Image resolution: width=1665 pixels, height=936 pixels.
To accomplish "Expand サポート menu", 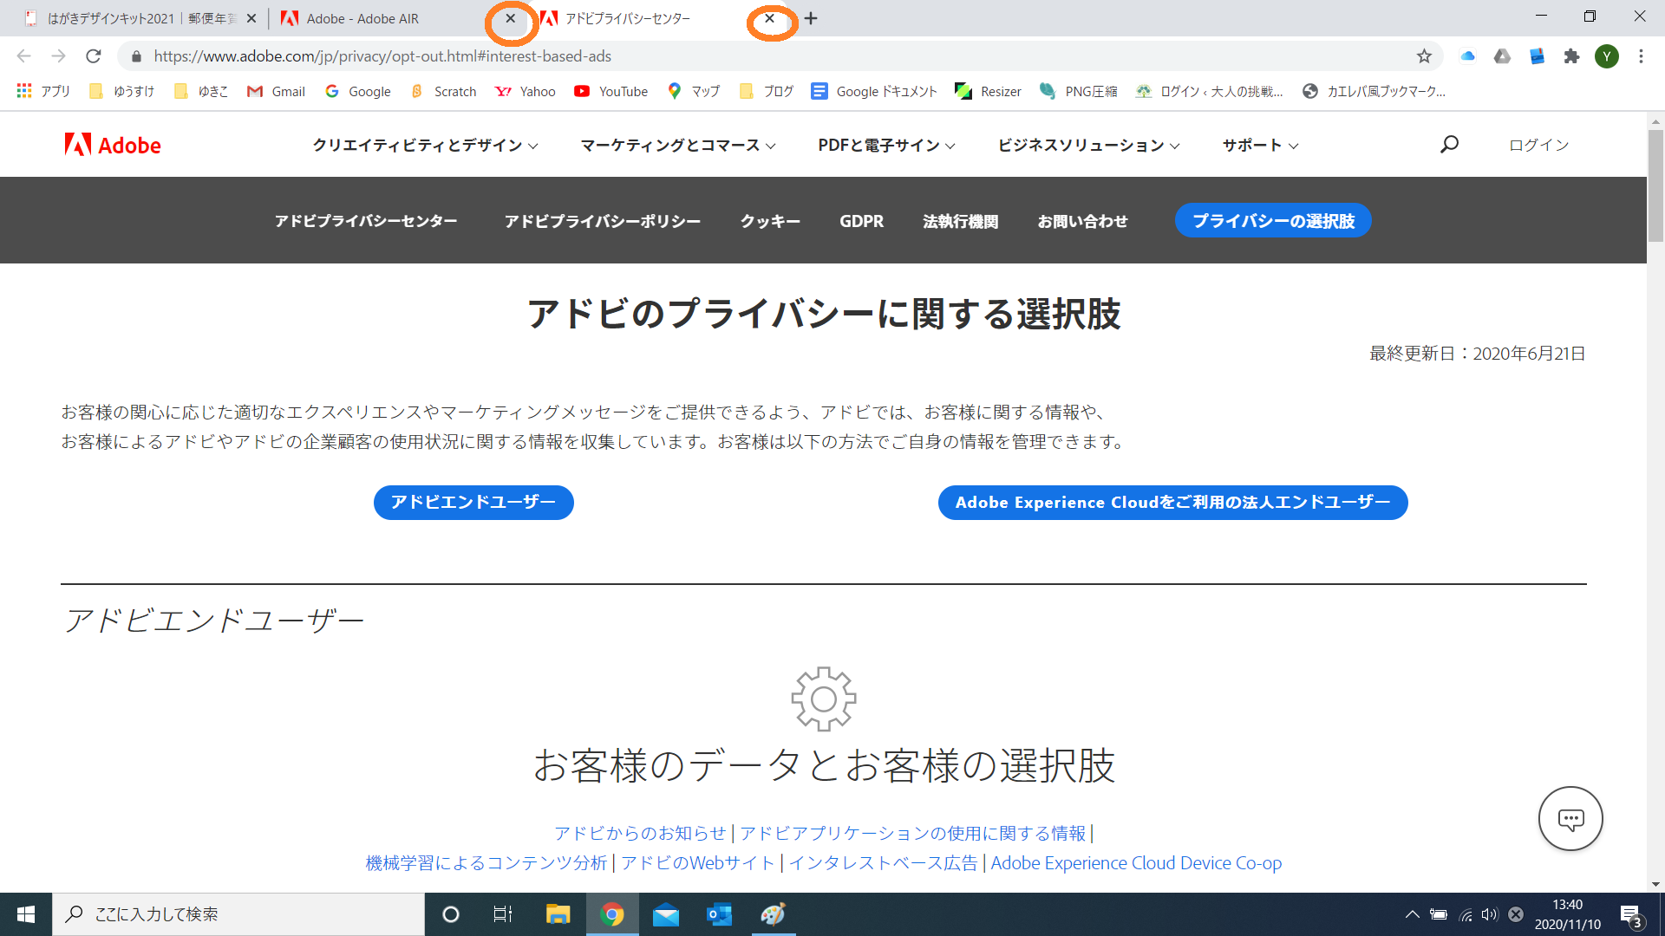I will 1261,145.
